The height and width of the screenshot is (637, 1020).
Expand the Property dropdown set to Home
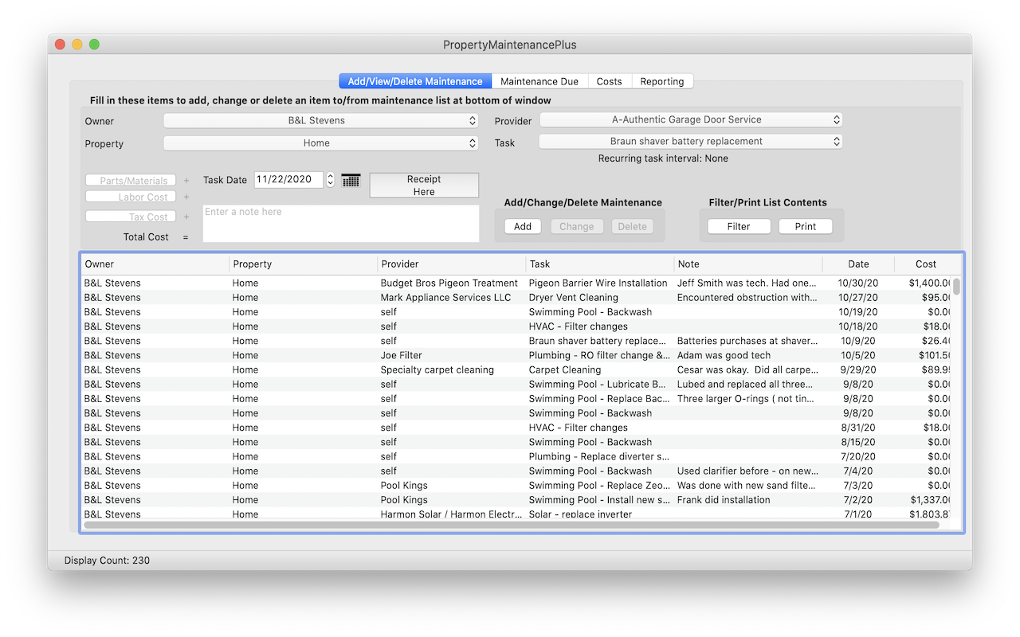tap(320, 143)
